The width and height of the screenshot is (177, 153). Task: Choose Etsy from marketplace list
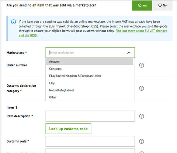89,83
